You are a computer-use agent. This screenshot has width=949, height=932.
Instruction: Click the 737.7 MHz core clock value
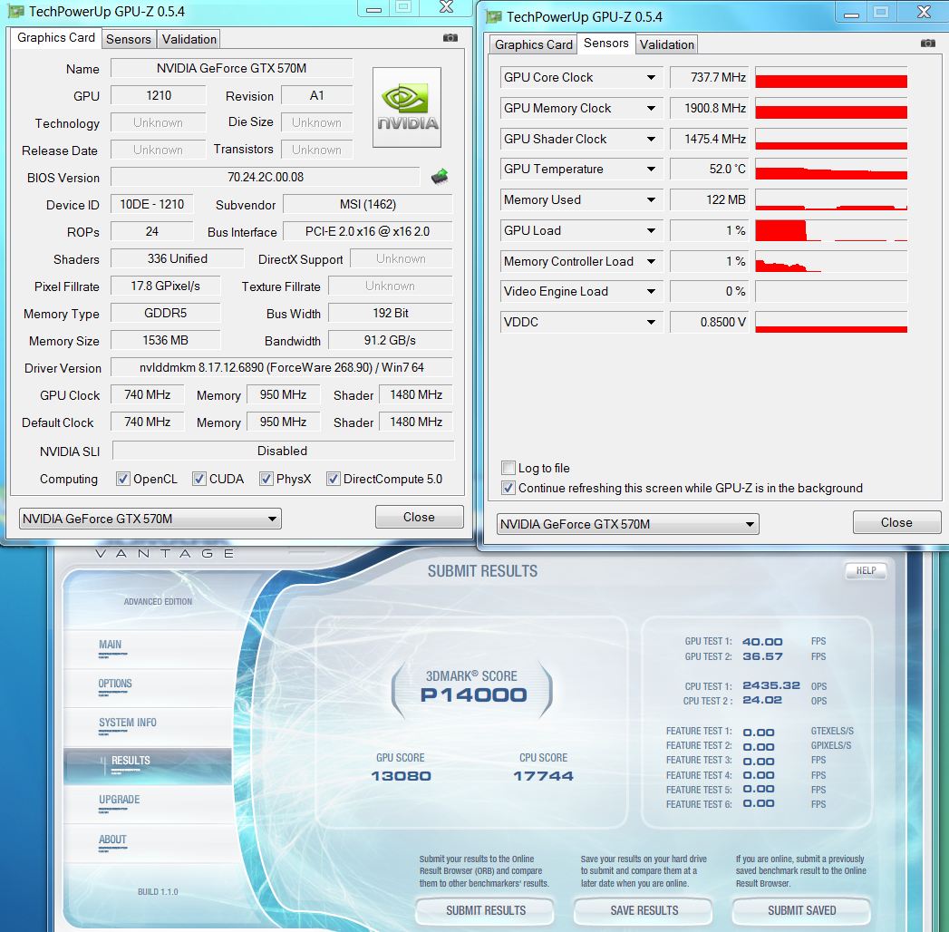[x=710, y=77]
